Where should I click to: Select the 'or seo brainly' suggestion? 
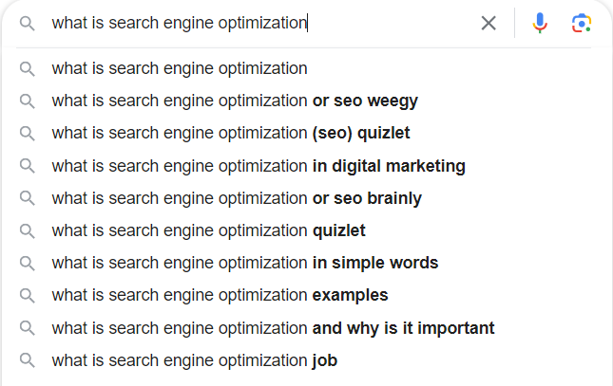point(237,198)
